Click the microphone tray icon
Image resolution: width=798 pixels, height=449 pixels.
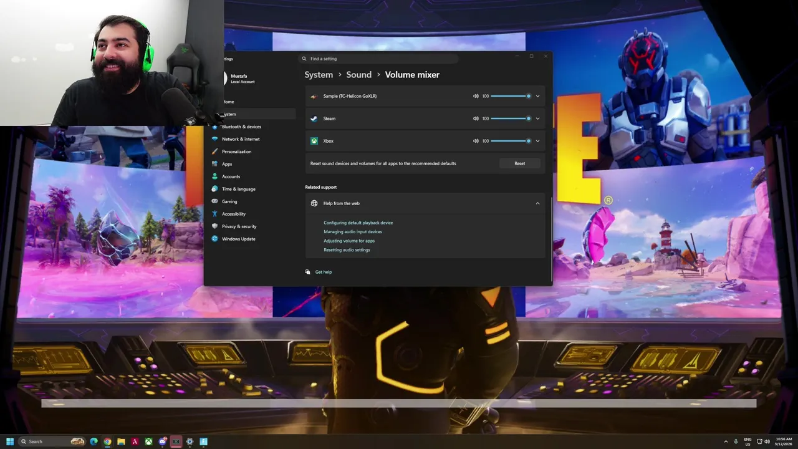736,442
